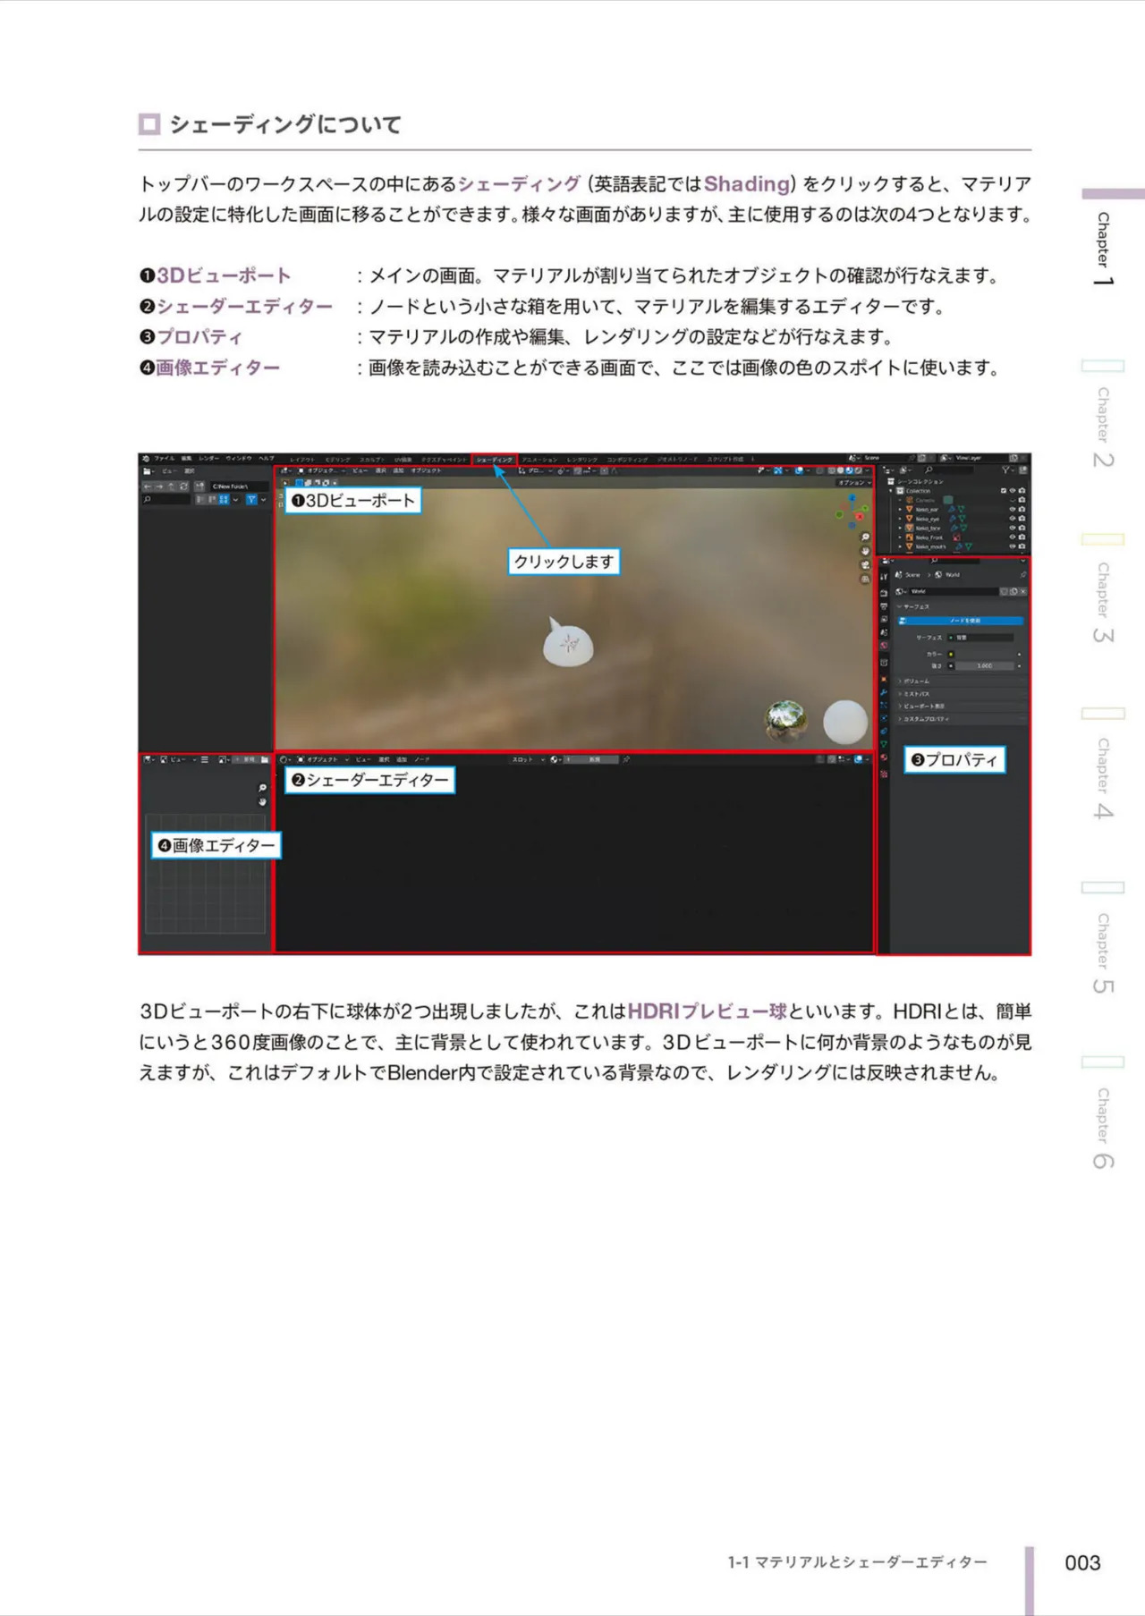1145x1616 pixels.
Task: Open the Modifiers wrench properties tab
Action: click(x=884, y=692)
